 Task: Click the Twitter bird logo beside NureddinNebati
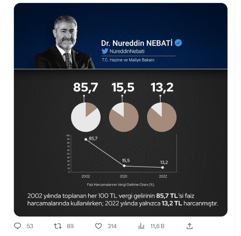[x=105, y=51]
